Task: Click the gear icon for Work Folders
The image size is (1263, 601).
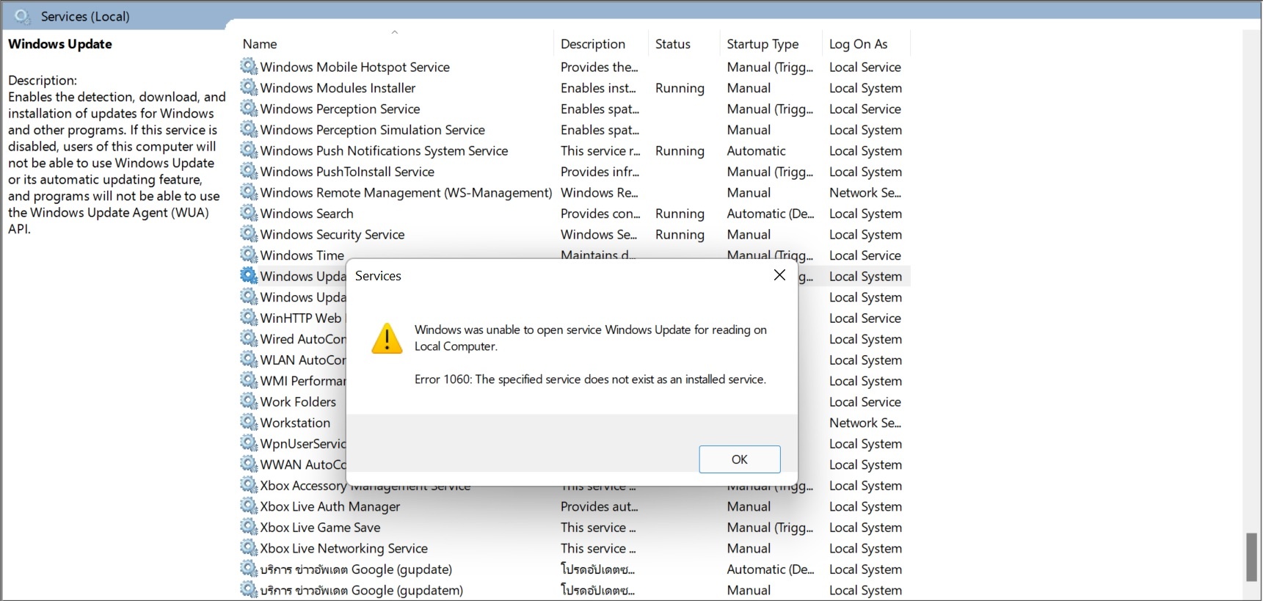Action: click(249, 401)
